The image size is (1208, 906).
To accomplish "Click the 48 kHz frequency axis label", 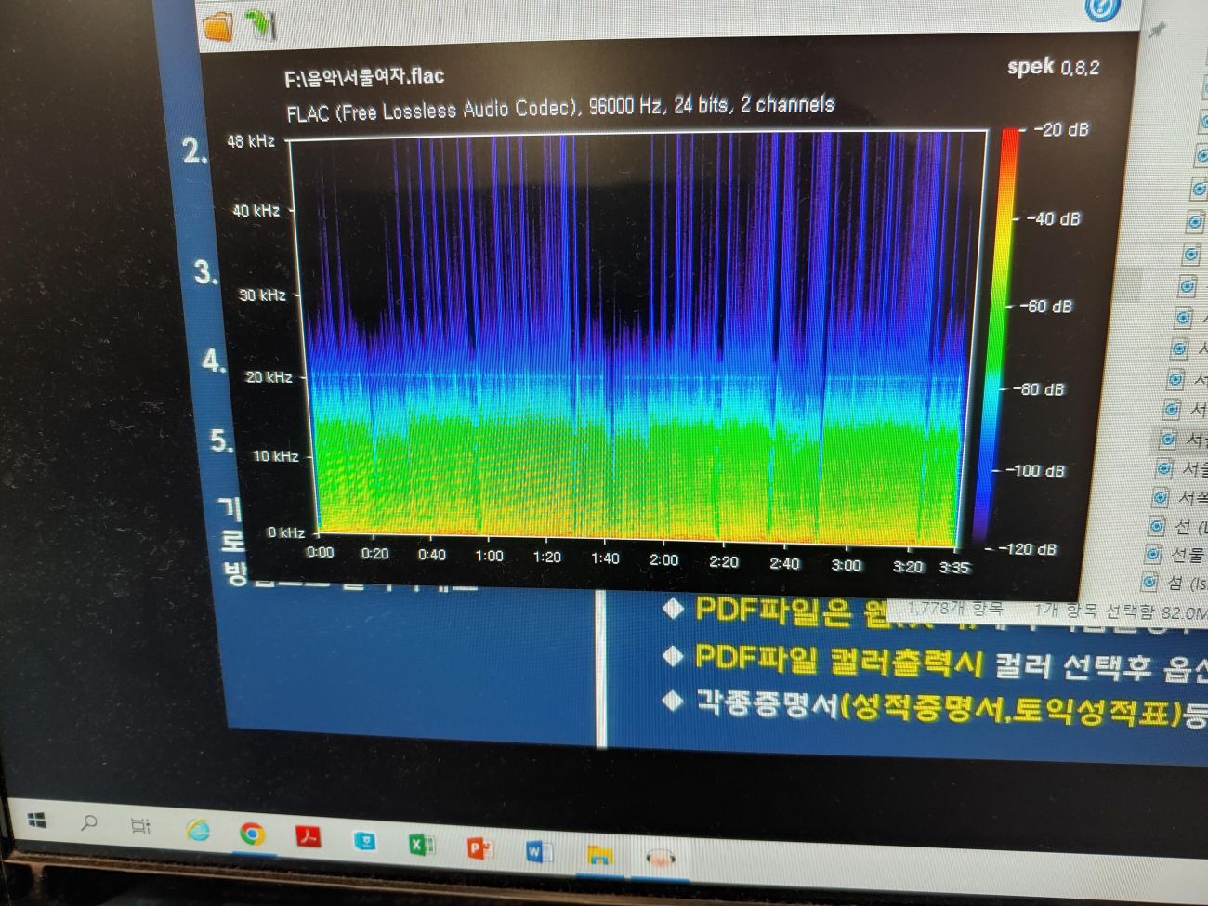I will [x=251, y=141].
